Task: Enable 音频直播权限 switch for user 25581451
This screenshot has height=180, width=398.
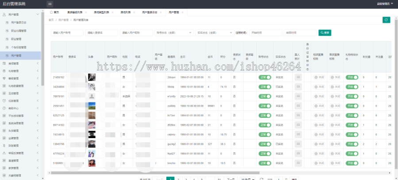Action: click(335, 106)
